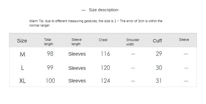Click chest value 124 for XL
Image resolution: width=206 pixels, height=104 pixels.
[x=105, y=80]
